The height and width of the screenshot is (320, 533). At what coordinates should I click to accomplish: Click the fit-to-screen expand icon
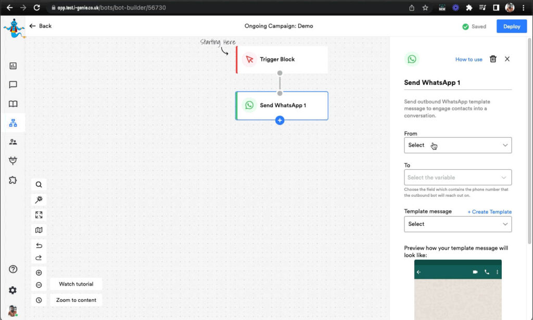(39, 215)
